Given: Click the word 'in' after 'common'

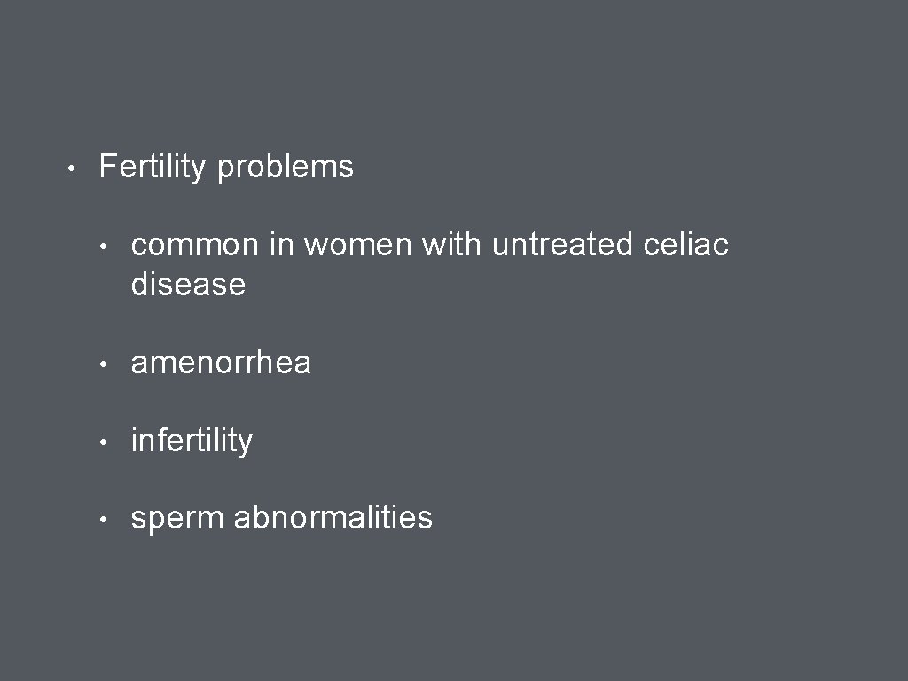Looking at the screenshot, I should 281,244.
